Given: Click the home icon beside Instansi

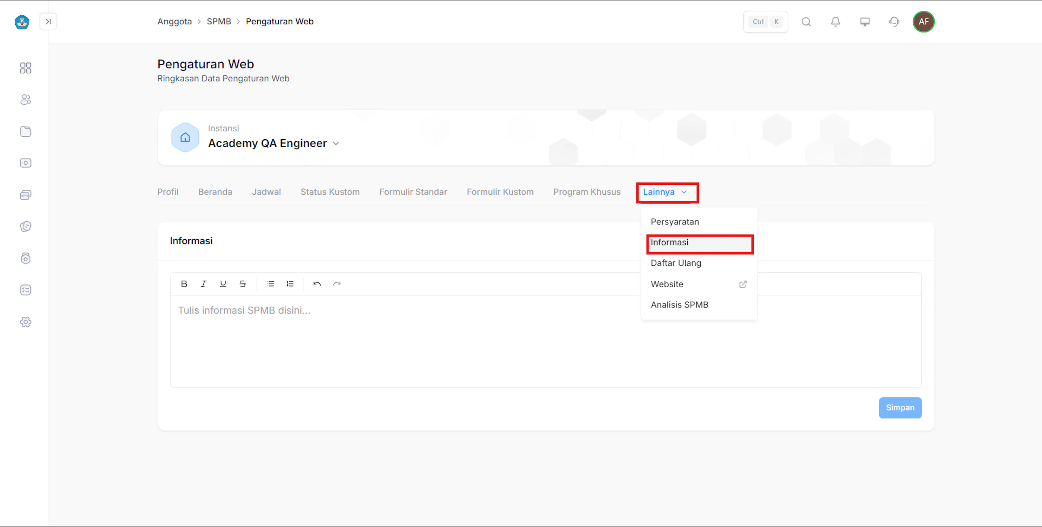Looking at the screenshot, I should [x=185, y=137].
